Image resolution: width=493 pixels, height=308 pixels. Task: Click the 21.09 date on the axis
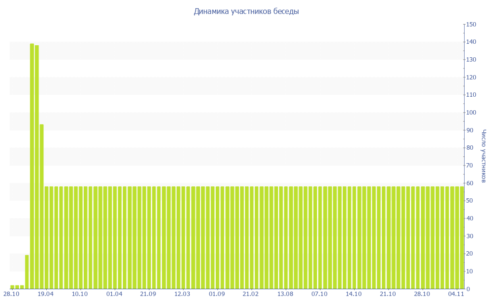click(148, 294)
